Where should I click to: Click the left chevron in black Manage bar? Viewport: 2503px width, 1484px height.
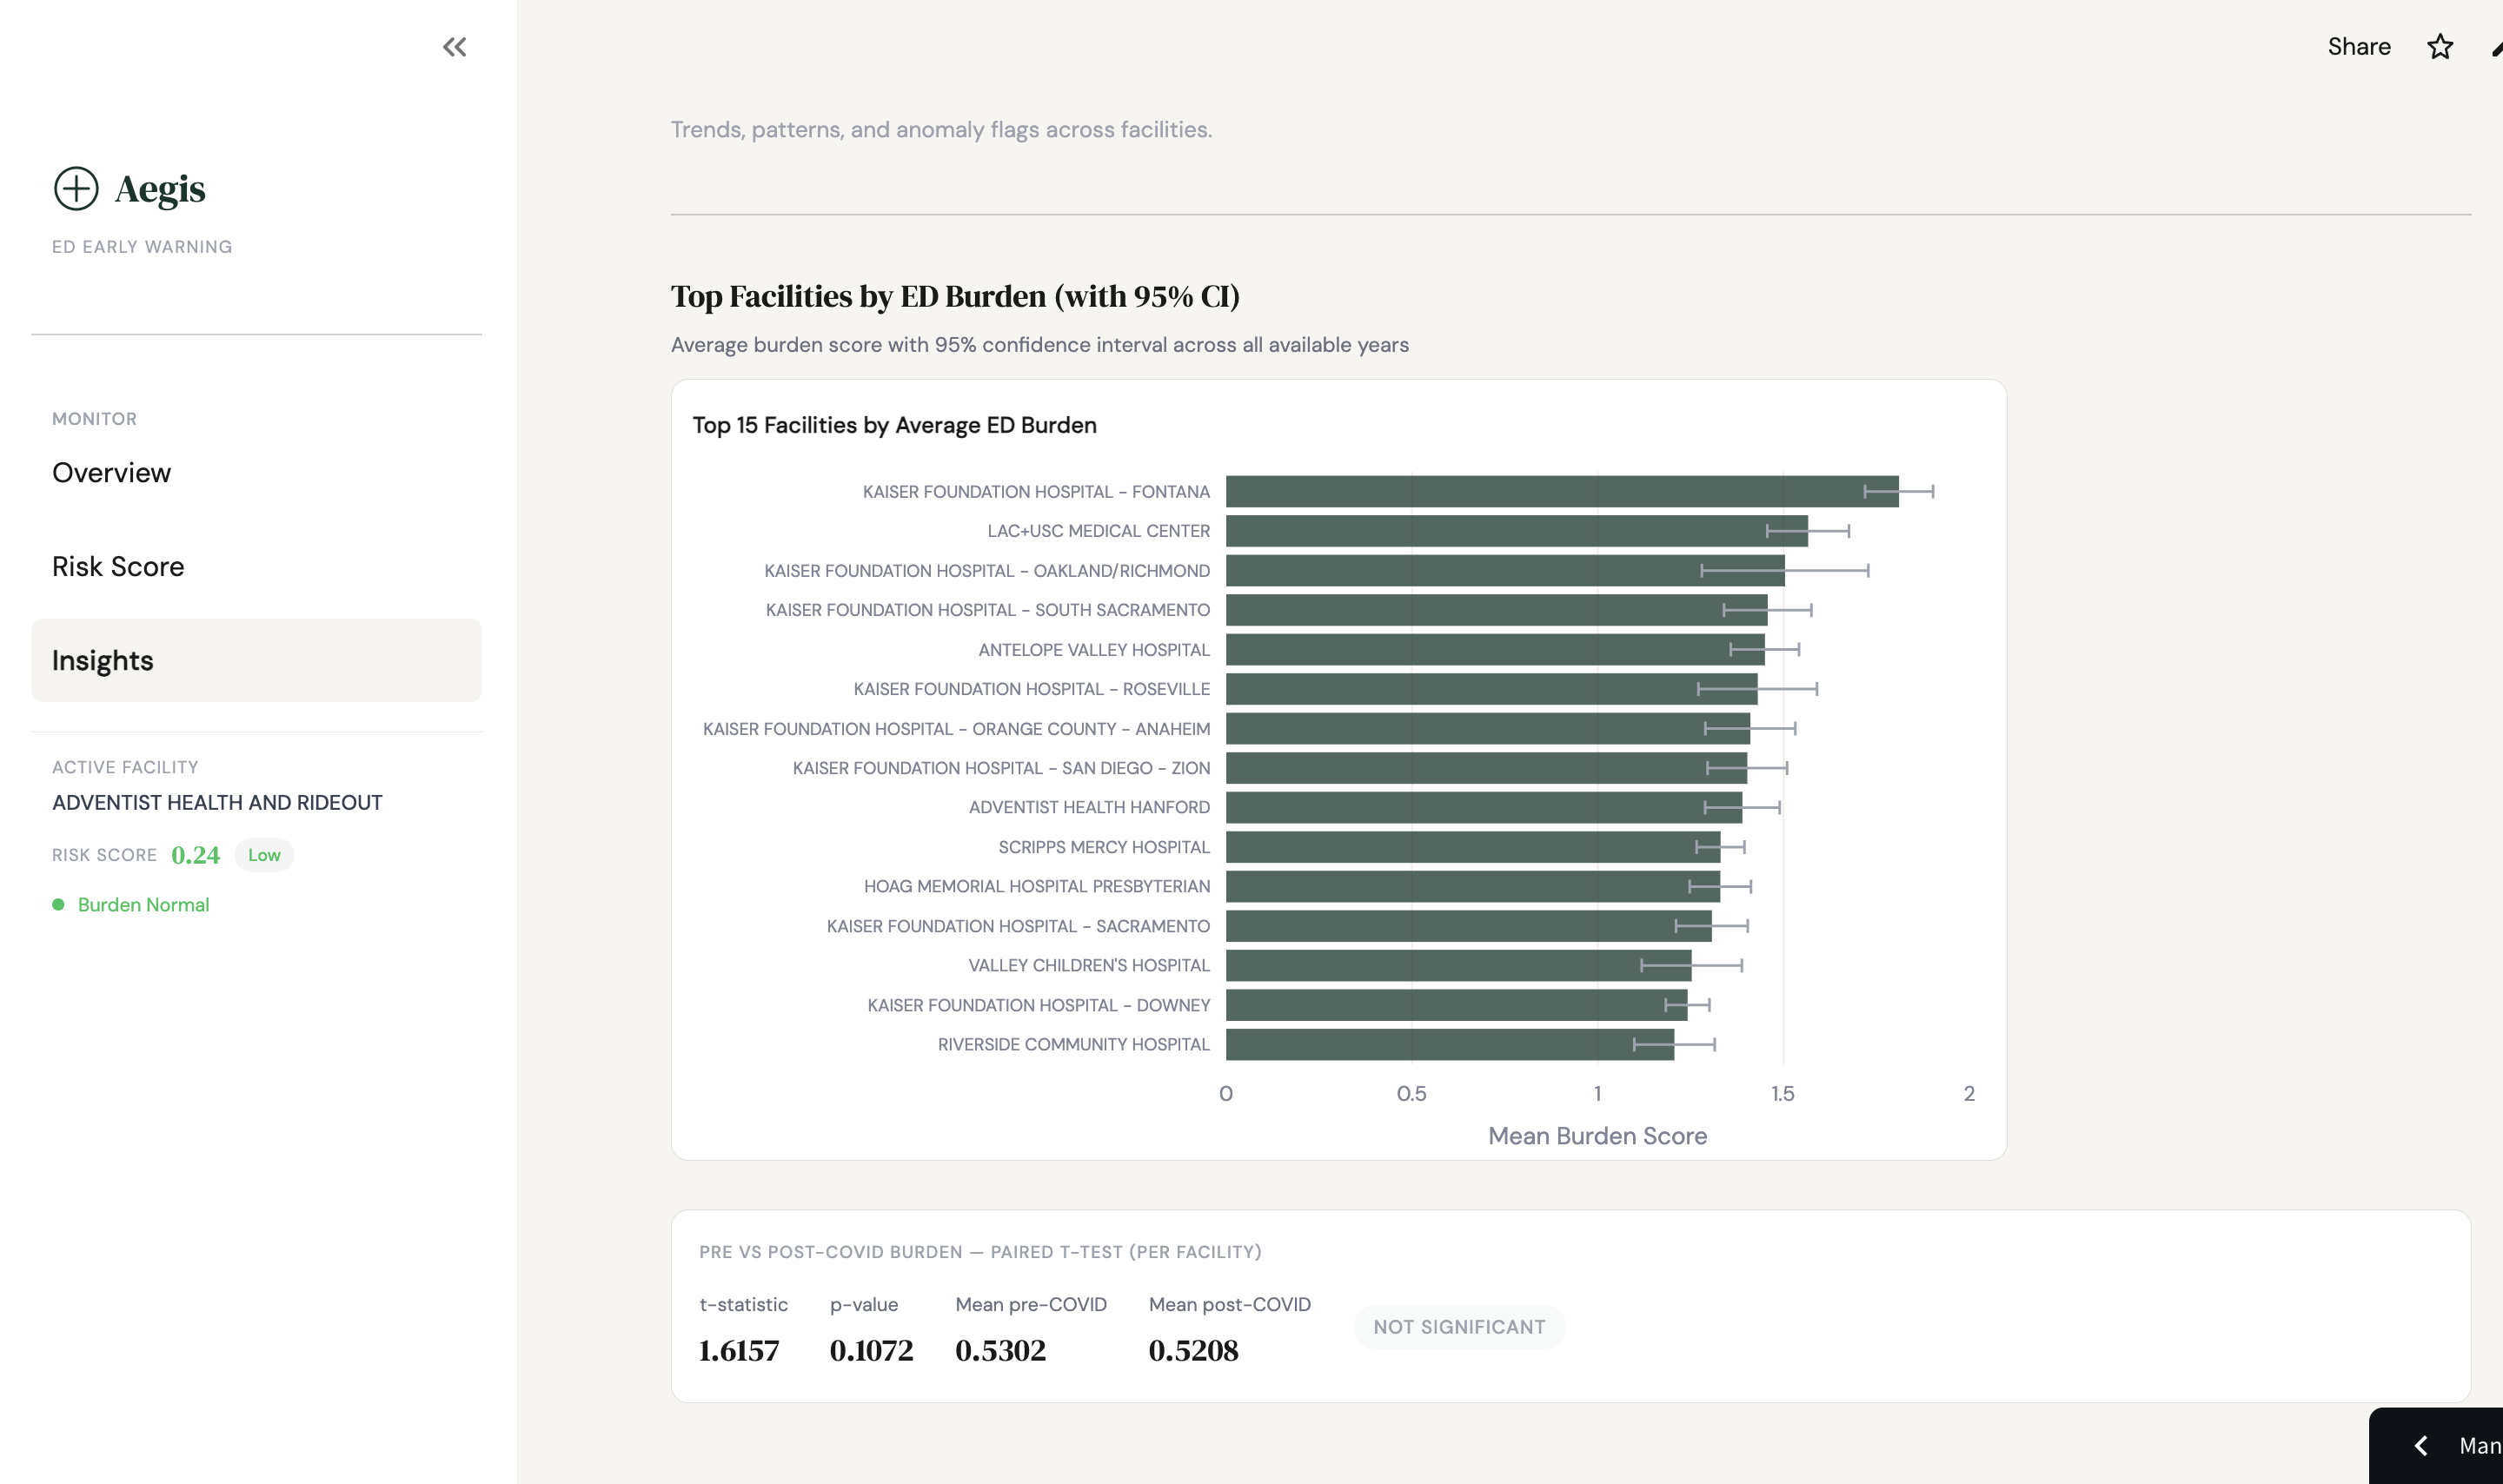tap(2421, 1446)
